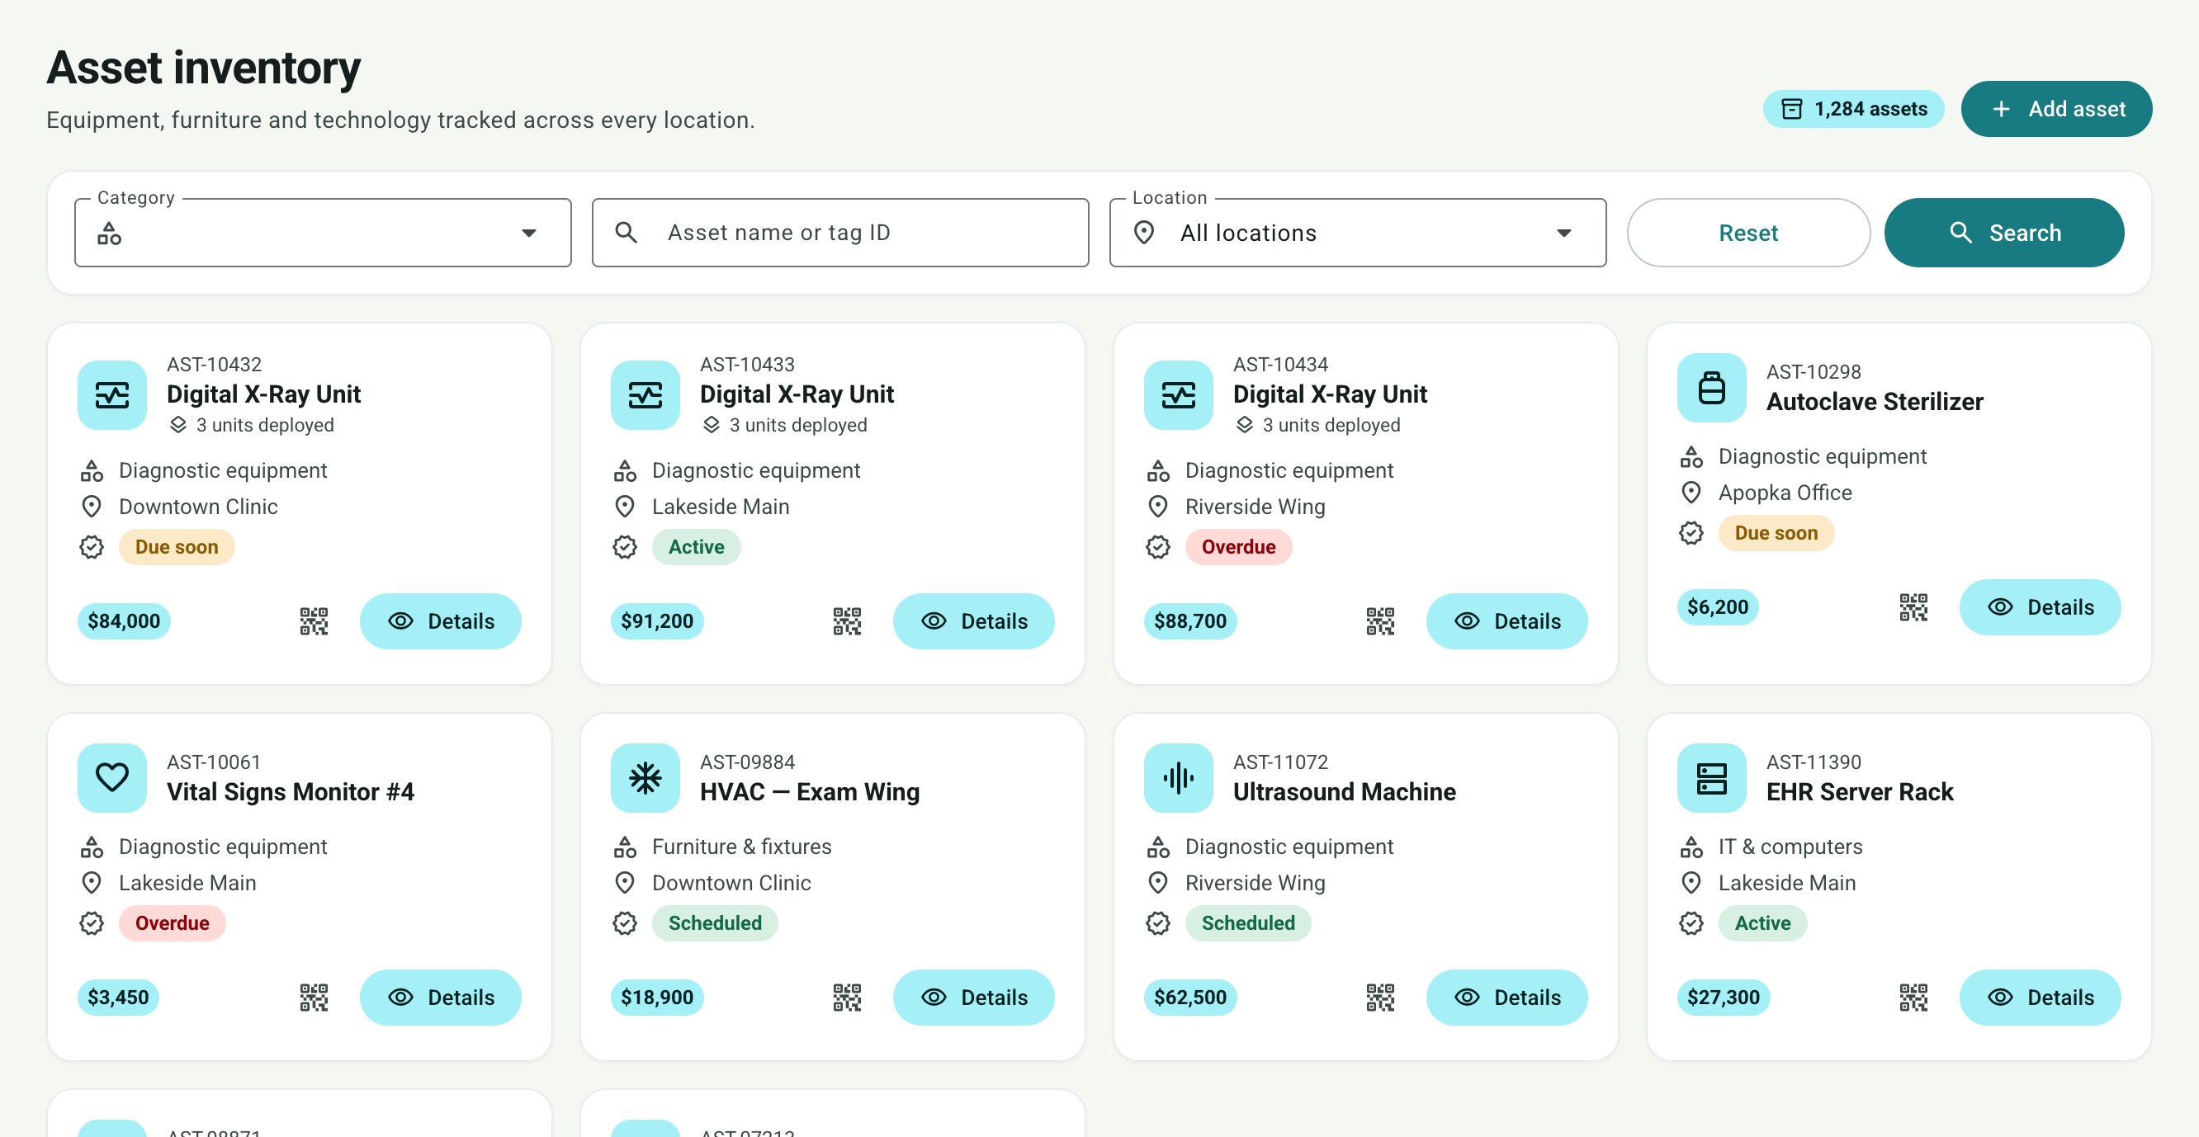Viewport: 2199px width, 1137px height.
Task: Click QR code icon on HVAC Exam Wing card
Action: tap(847, 997)
